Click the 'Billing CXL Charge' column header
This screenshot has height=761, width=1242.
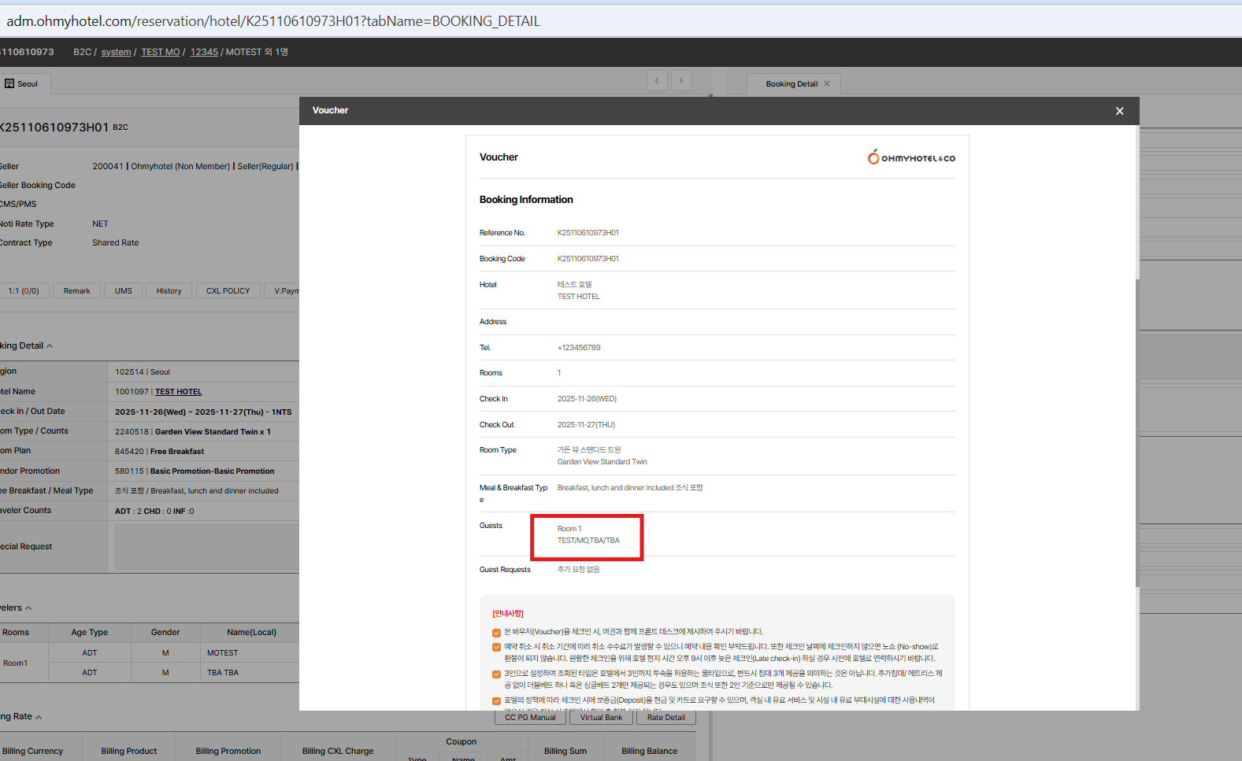point(338,752)
